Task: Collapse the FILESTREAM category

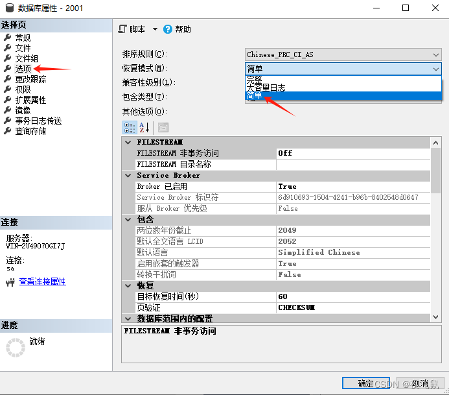Action: pos(128,142)
